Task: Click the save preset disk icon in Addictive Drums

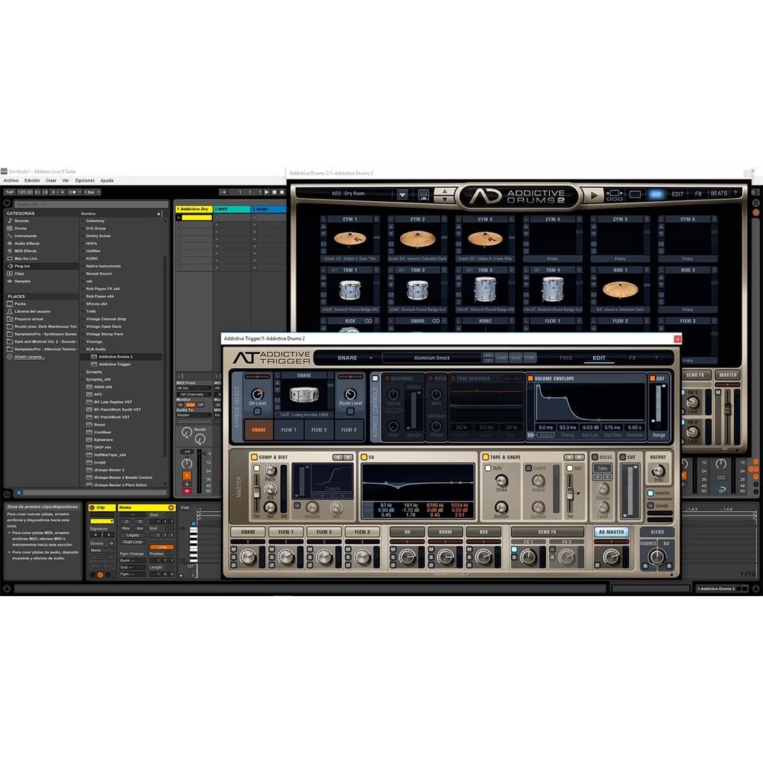Action: [423, 195]
